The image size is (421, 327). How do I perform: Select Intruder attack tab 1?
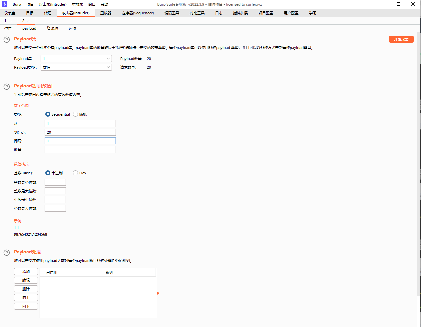click(x=5, y=21)
